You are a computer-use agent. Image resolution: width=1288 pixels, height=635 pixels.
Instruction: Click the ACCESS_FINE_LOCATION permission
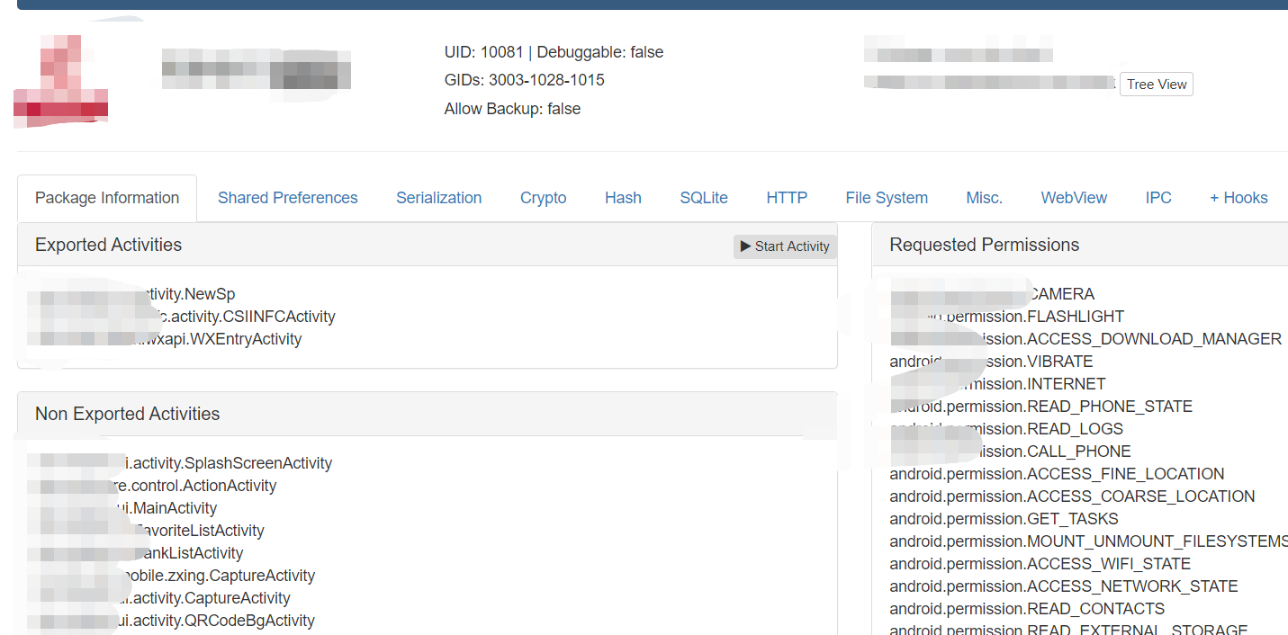tap(1057, 474)
